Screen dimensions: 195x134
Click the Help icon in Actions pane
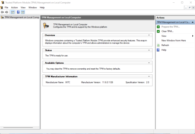pos(158,50)
